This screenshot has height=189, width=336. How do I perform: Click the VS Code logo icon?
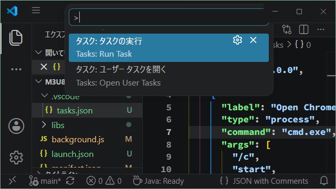[x=12, y=10]
